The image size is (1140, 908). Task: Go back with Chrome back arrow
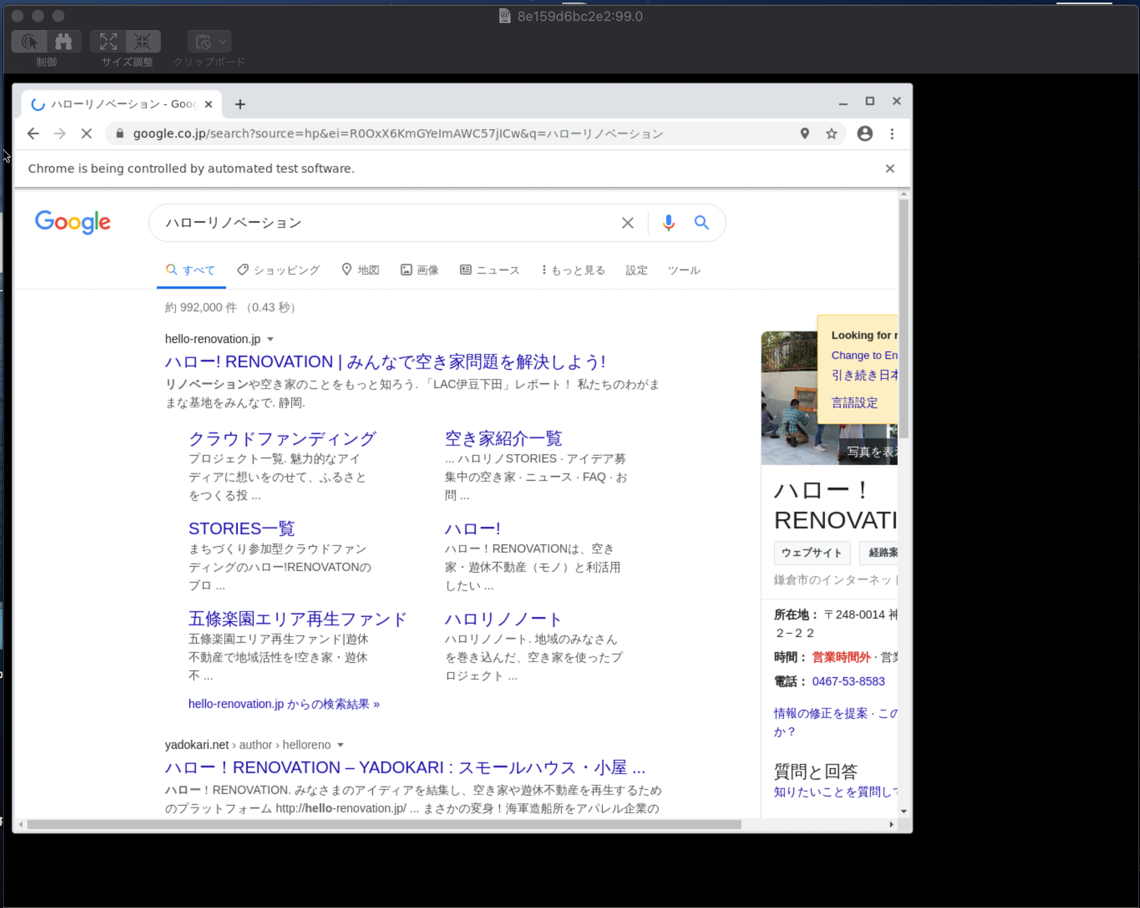33,134
